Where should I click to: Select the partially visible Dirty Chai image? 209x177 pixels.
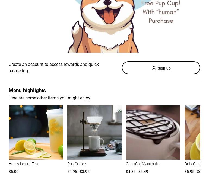[x=192, y=133]
